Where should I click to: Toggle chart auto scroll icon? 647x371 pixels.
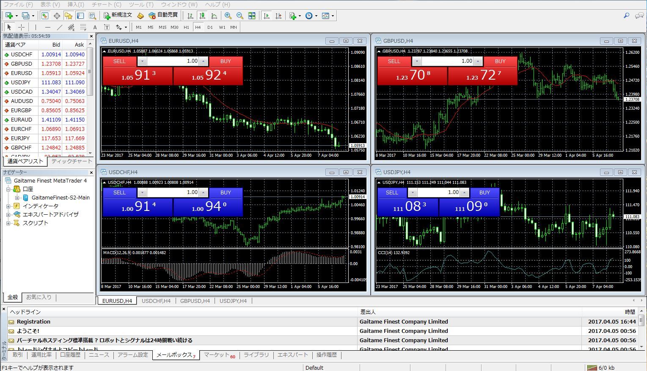[x=266, y=16]
